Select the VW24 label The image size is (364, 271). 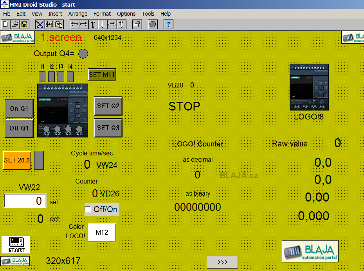107,165
